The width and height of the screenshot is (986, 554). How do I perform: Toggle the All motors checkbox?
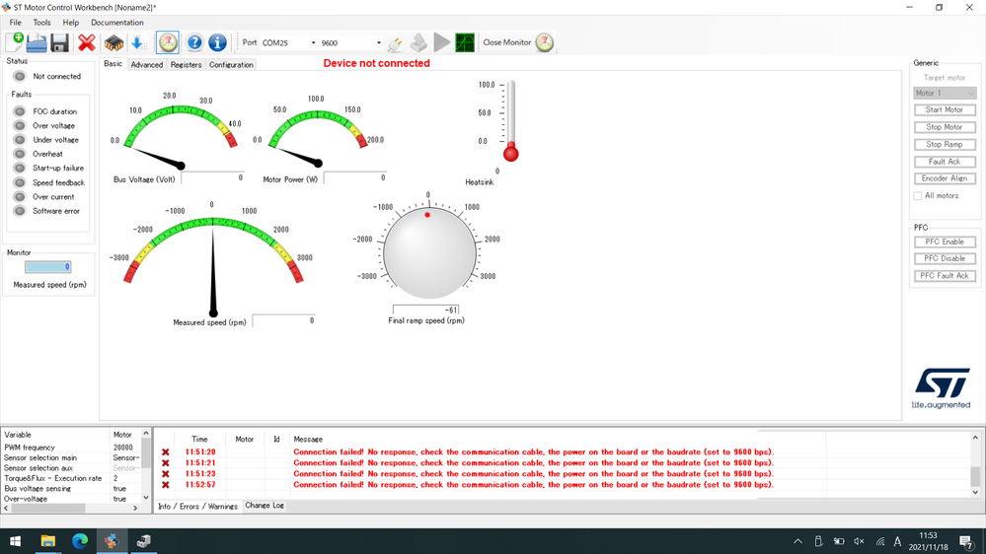[918, 196]
